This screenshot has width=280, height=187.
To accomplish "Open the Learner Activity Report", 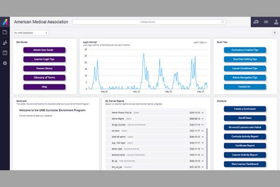I will pos(245,155).
